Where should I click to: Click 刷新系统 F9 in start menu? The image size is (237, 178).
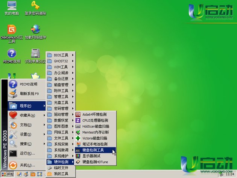tap(27, 94)
